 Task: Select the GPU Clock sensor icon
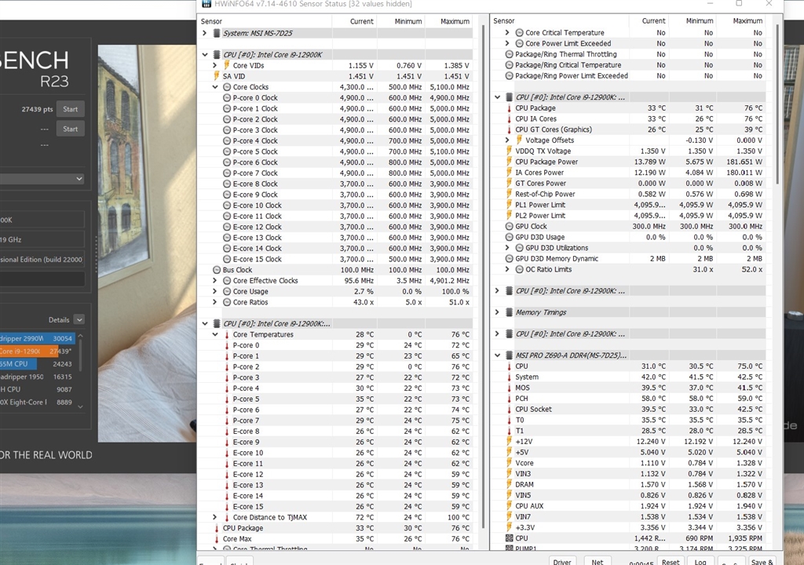coord(509,226)
